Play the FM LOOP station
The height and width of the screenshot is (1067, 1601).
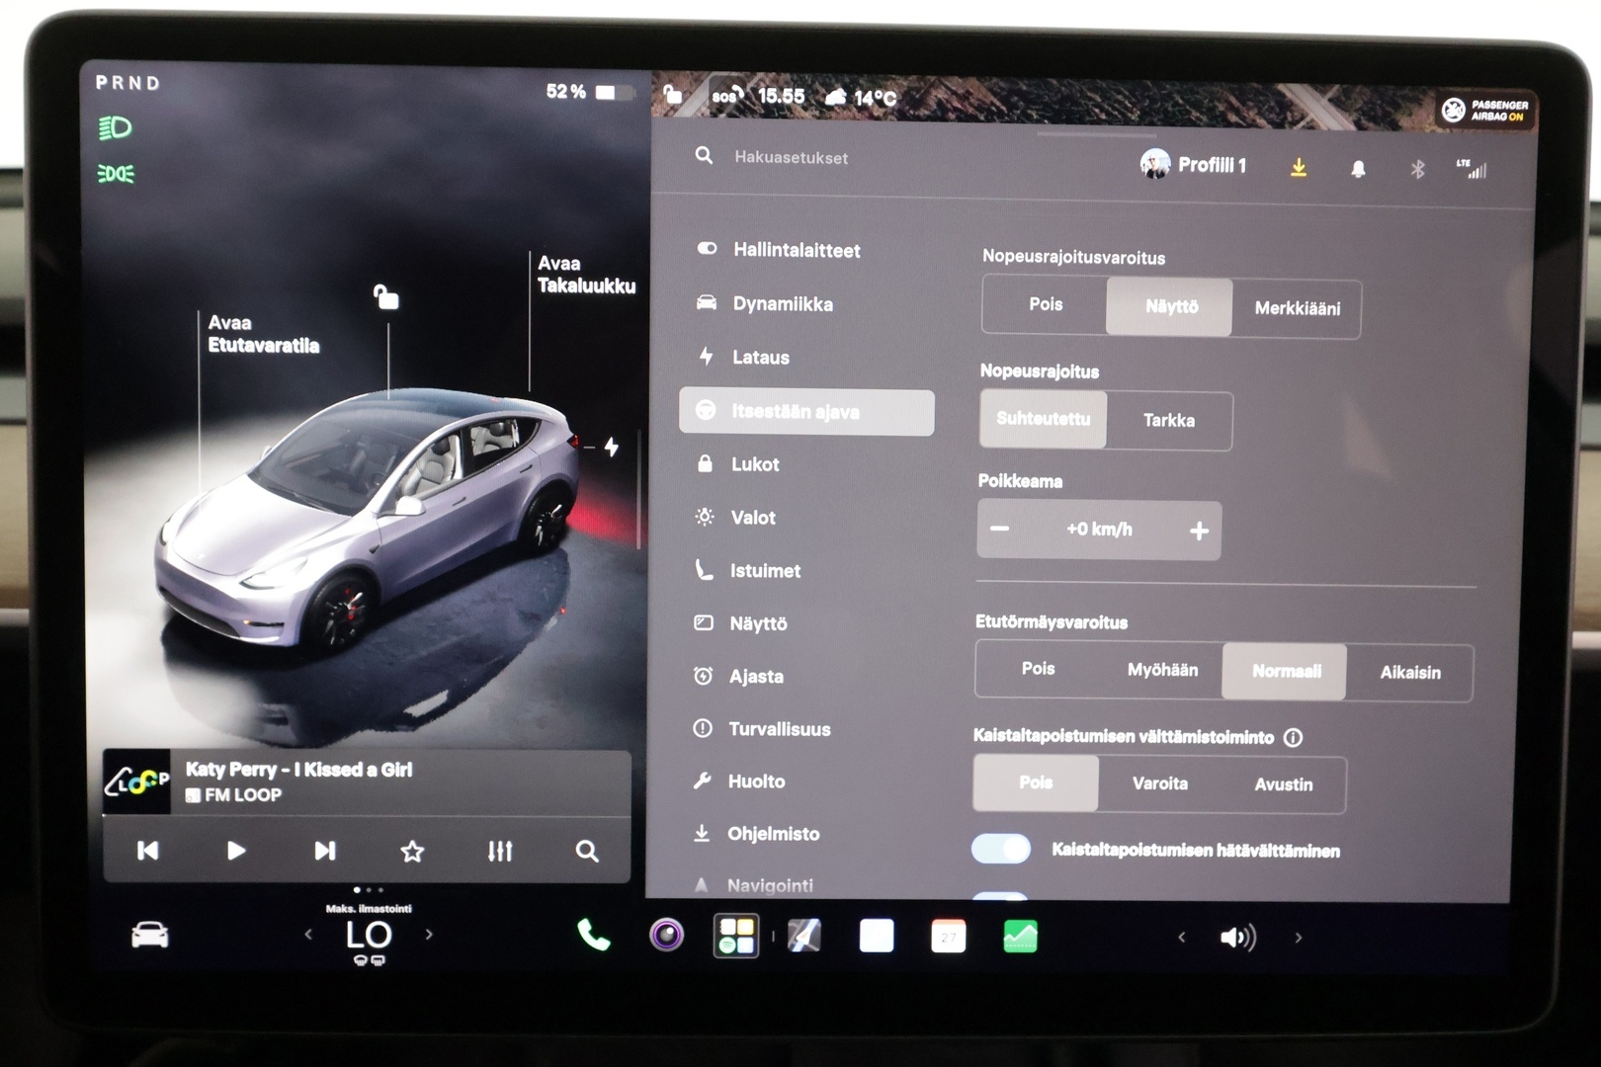[x=235, y=851]
